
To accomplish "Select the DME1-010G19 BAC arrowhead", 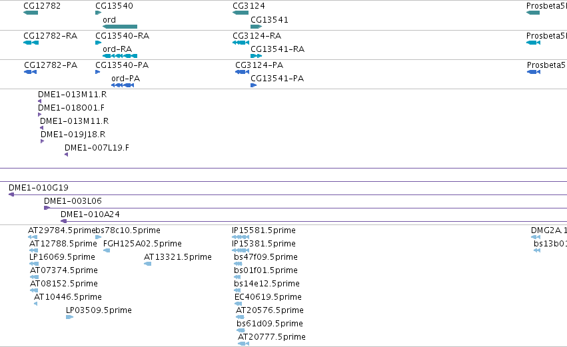I will 11,194.
